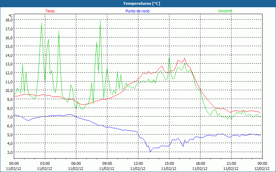Click the '15:00' time axis label
The image size is (276, 172).
[169, 164]
